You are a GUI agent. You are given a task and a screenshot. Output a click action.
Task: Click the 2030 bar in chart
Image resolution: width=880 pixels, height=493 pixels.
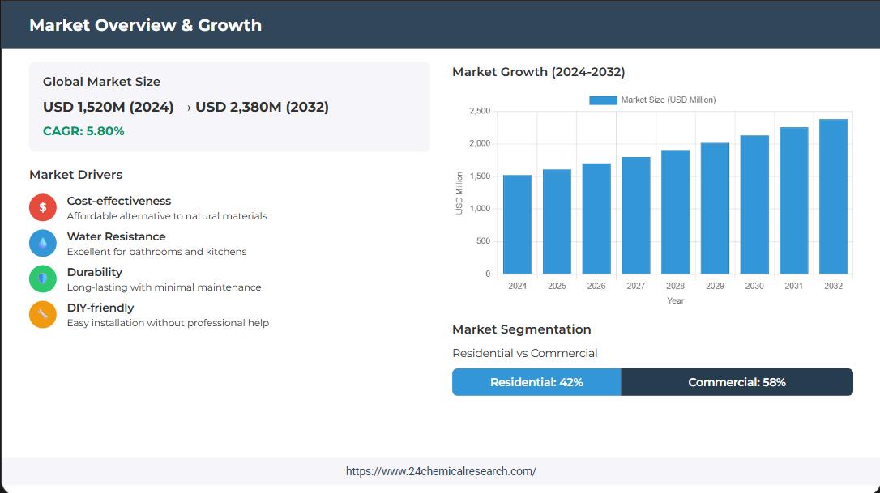coord(754,205)
